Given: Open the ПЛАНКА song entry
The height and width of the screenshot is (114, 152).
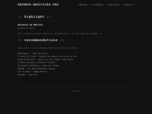Looking at the screenshot, I should 36,68.
